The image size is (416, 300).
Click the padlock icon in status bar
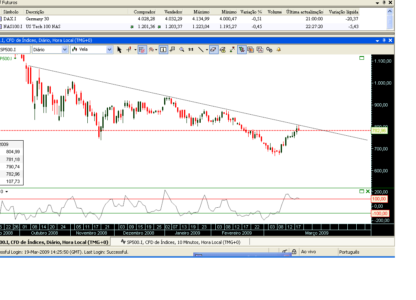[x=294, y=252]
